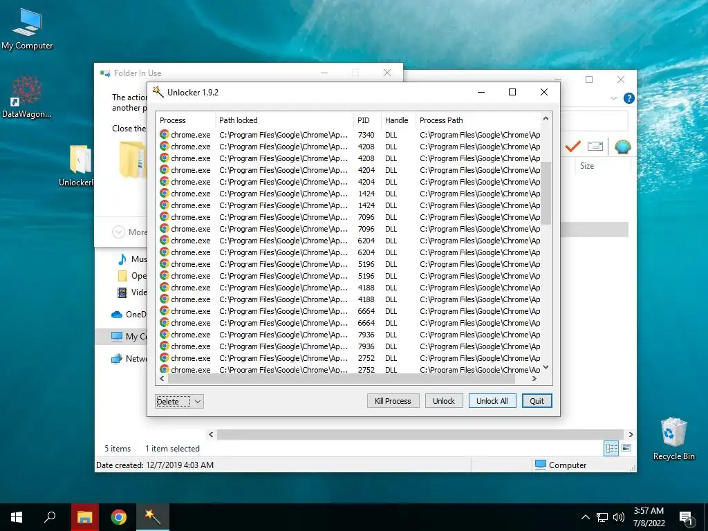Screen dimensions: 708x531
Task: Click Unlocker list scroll up arrow
Action: 546,119
